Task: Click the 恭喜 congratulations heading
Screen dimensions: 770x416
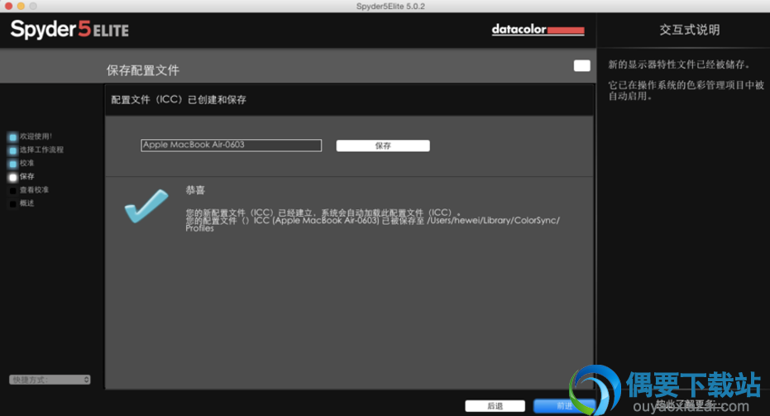Action: coord(195,190)
